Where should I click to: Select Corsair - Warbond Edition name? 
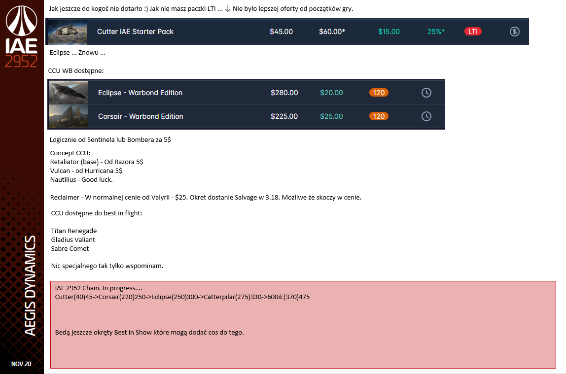pyautogui.click(x=141, y=116)
